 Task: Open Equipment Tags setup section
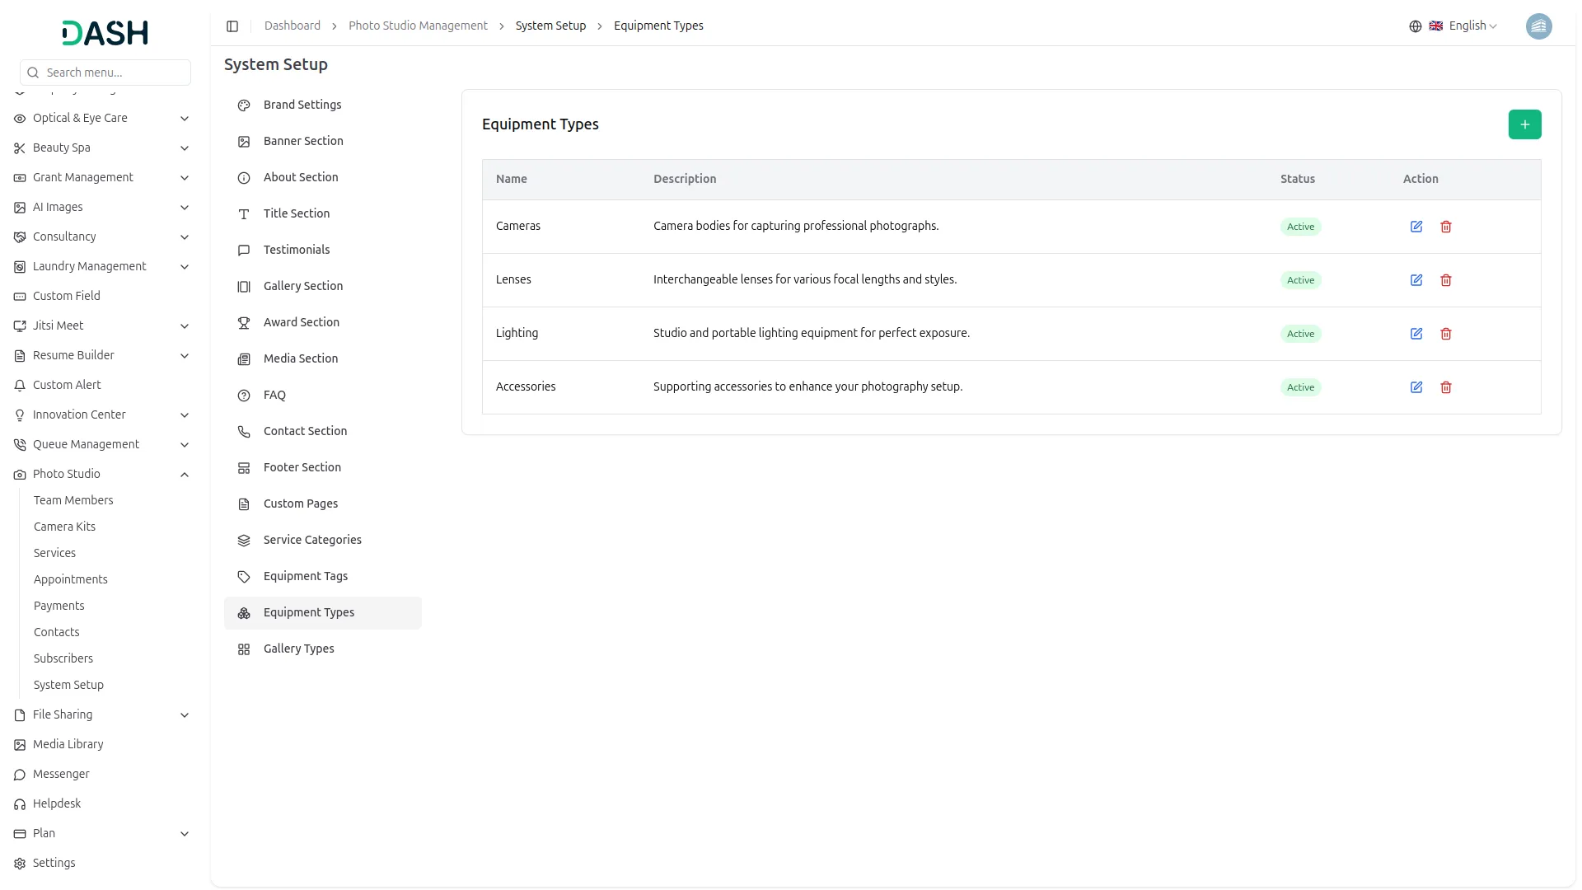pos(305,576)
